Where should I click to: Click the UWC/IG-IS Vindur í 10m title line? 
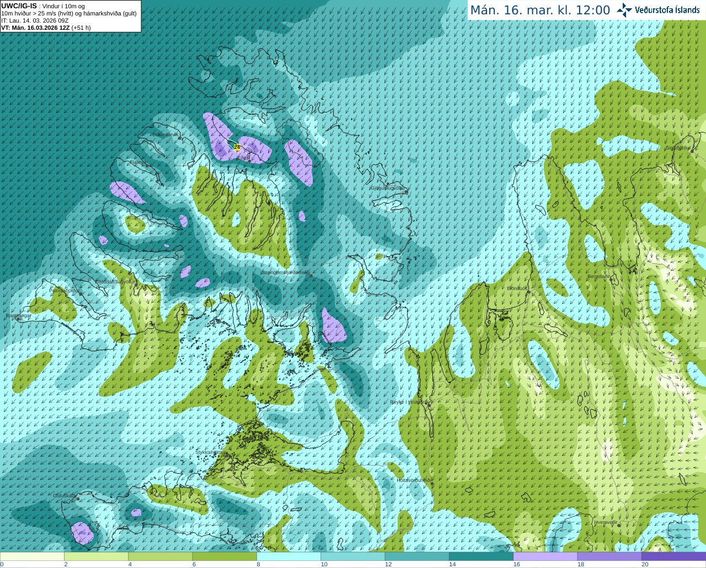(x=43, y=6)
